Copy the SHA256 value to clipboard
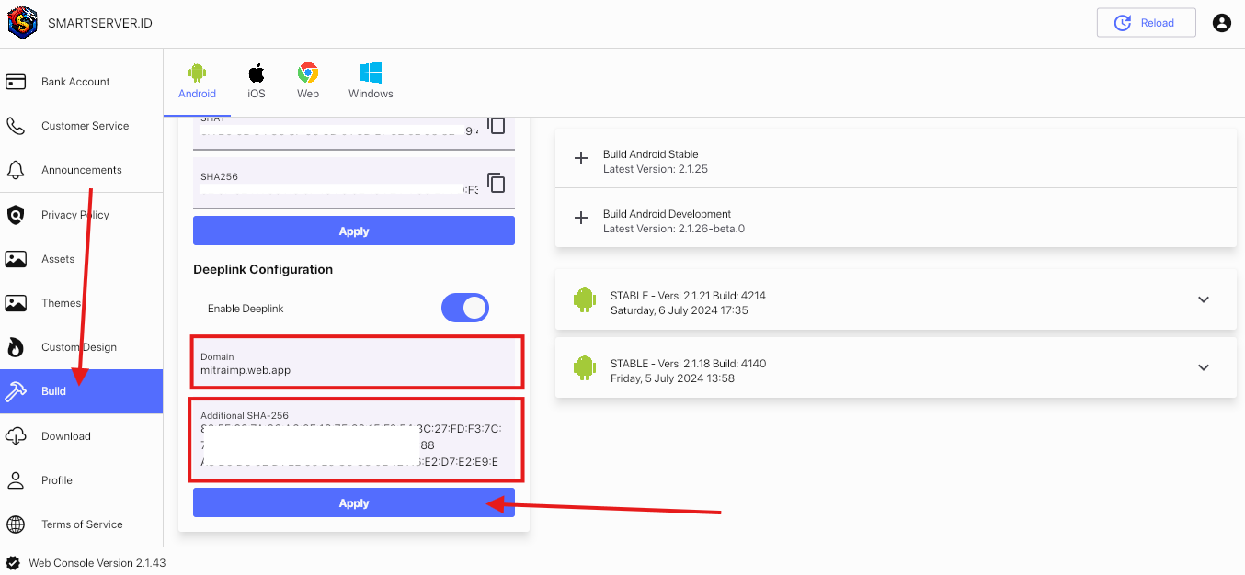This screenshot has height=575, width=1245. (x=497, y=182)
